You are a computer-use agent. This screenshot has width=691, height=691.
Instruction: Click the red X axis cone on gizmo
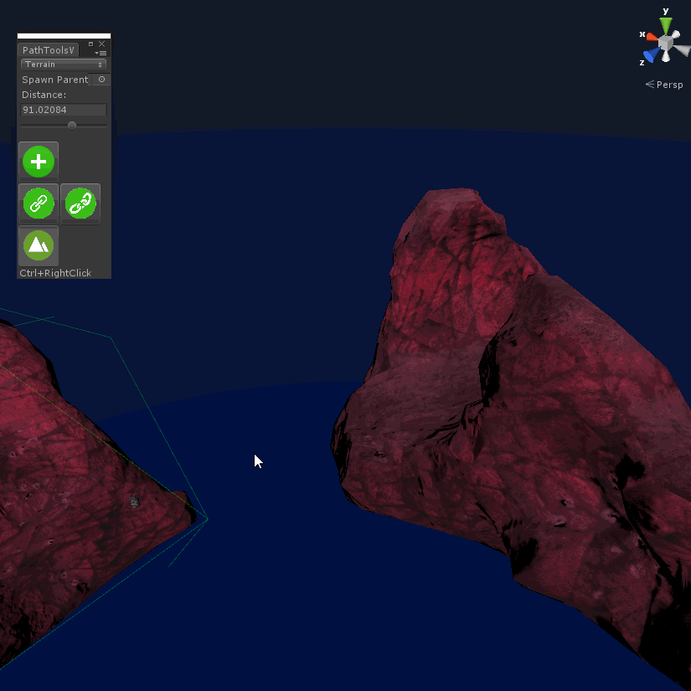pos(652,37)
